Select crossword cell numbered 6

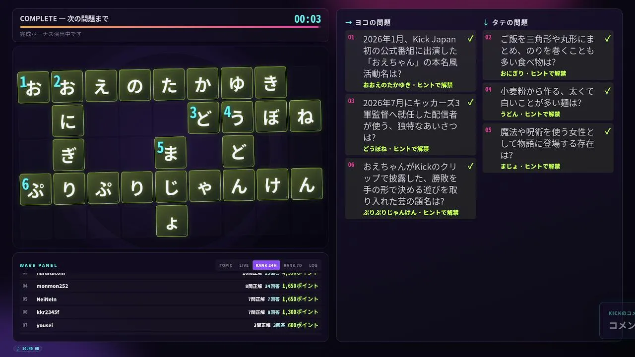[36, 189]
